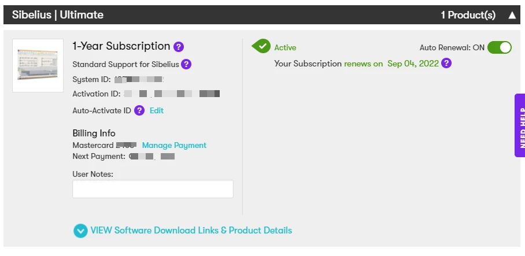The height and width of the screenshot is (256, 525).
Task: Click help icon beside 1-Year Subscription
Action: tap(179, 47)
